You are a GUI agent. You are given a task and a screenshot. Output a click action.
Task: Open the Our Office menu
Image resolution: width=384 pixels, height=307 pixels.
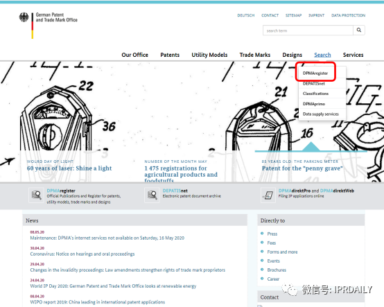coord(135,55)
